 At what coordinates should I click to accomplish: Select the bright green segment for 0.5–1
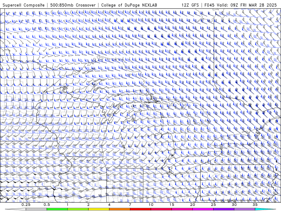click(57, 209)
